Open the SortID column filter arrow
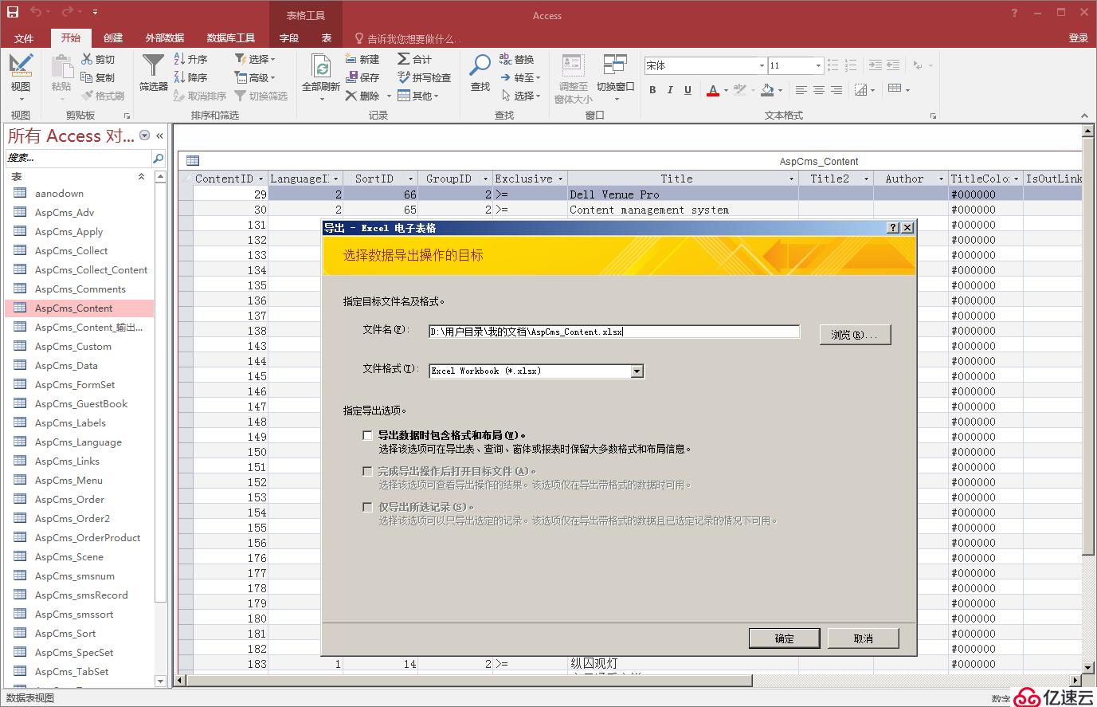Viewport: 1097px width, 707px height. (x=410, y=179)
